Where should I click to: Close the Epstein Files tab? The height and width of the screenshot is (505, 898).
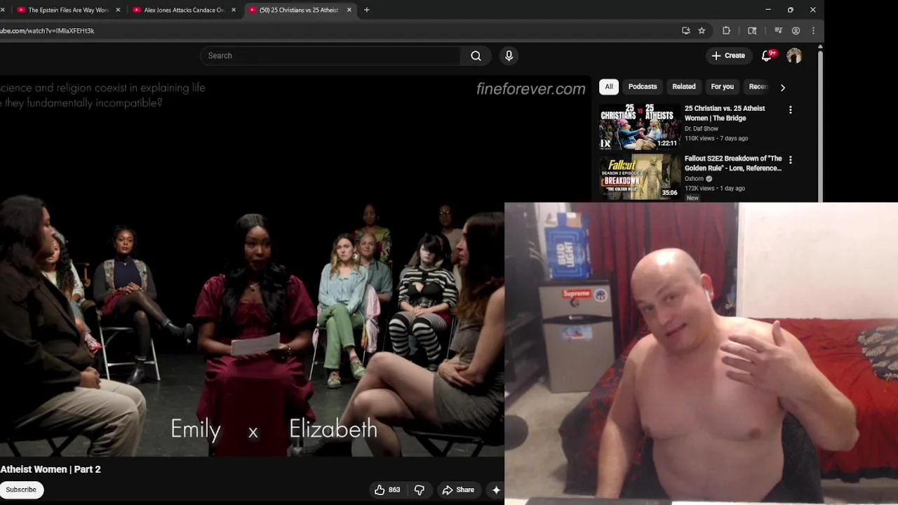point(118,10)
